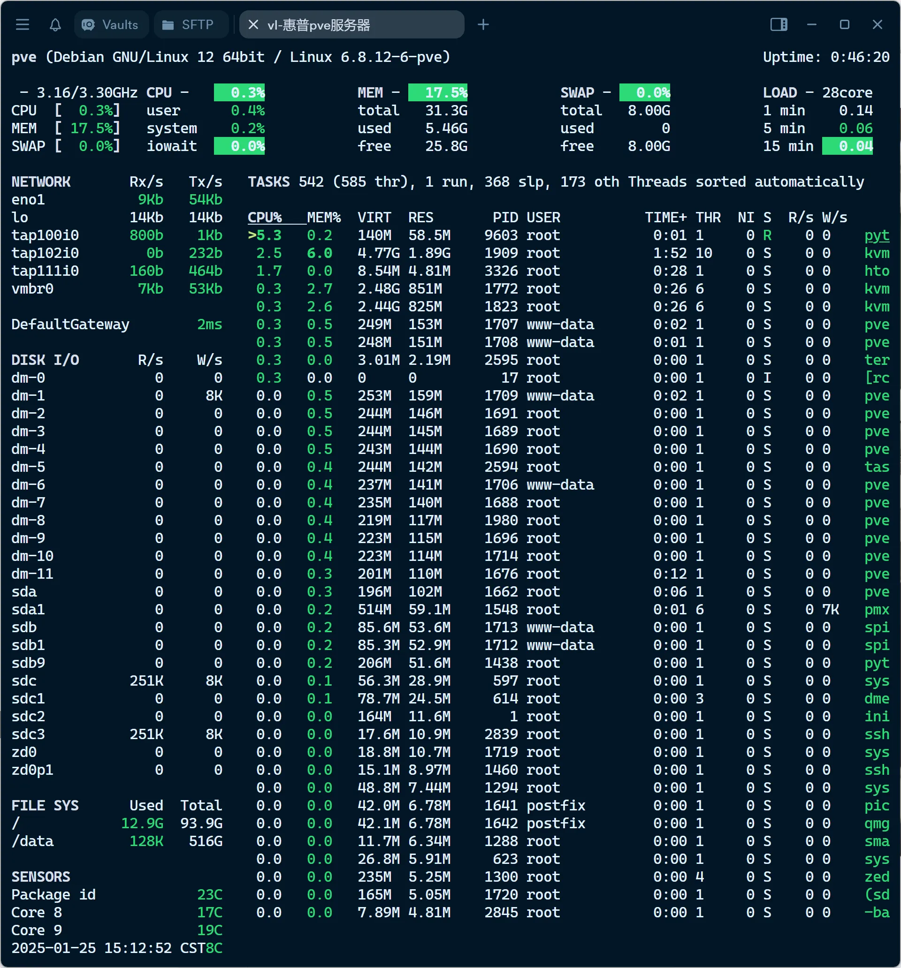Click the green CPU 0.3% indicator
The width and height of the screenshot is (901, 968).
point(239,92)
